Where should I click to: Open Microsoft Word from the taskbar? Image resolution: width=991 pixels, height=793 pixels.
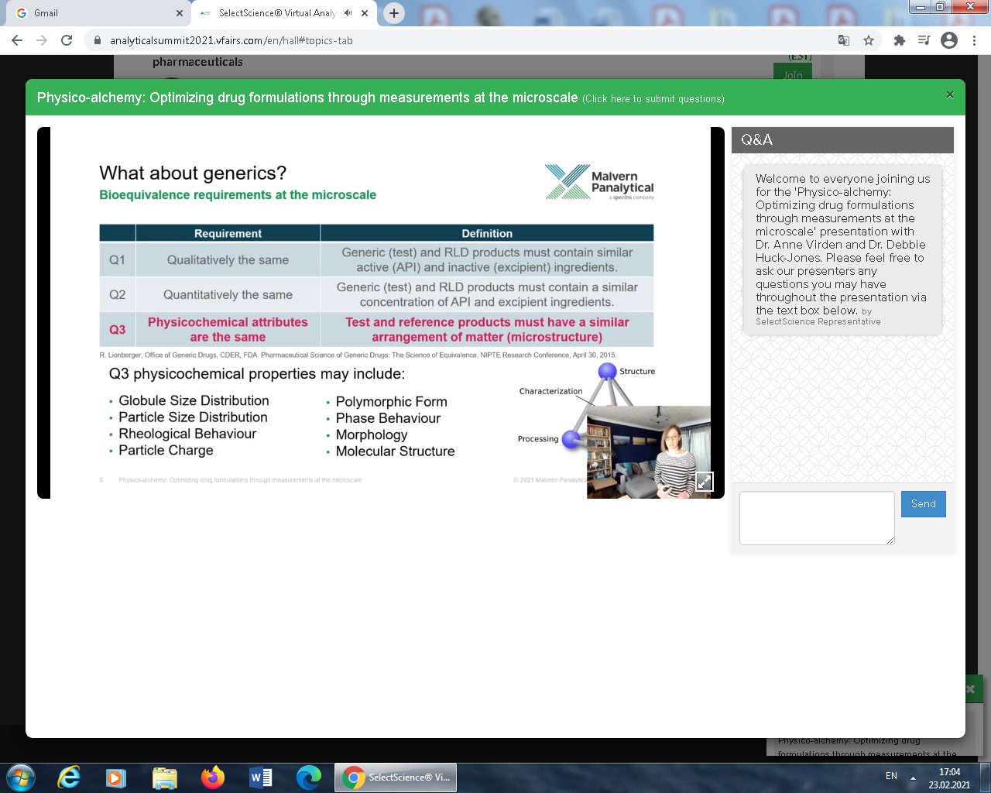coord(261,778)
